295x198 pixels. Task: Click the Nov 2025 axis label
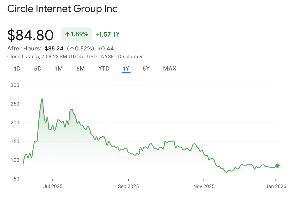tap(204, 187)
